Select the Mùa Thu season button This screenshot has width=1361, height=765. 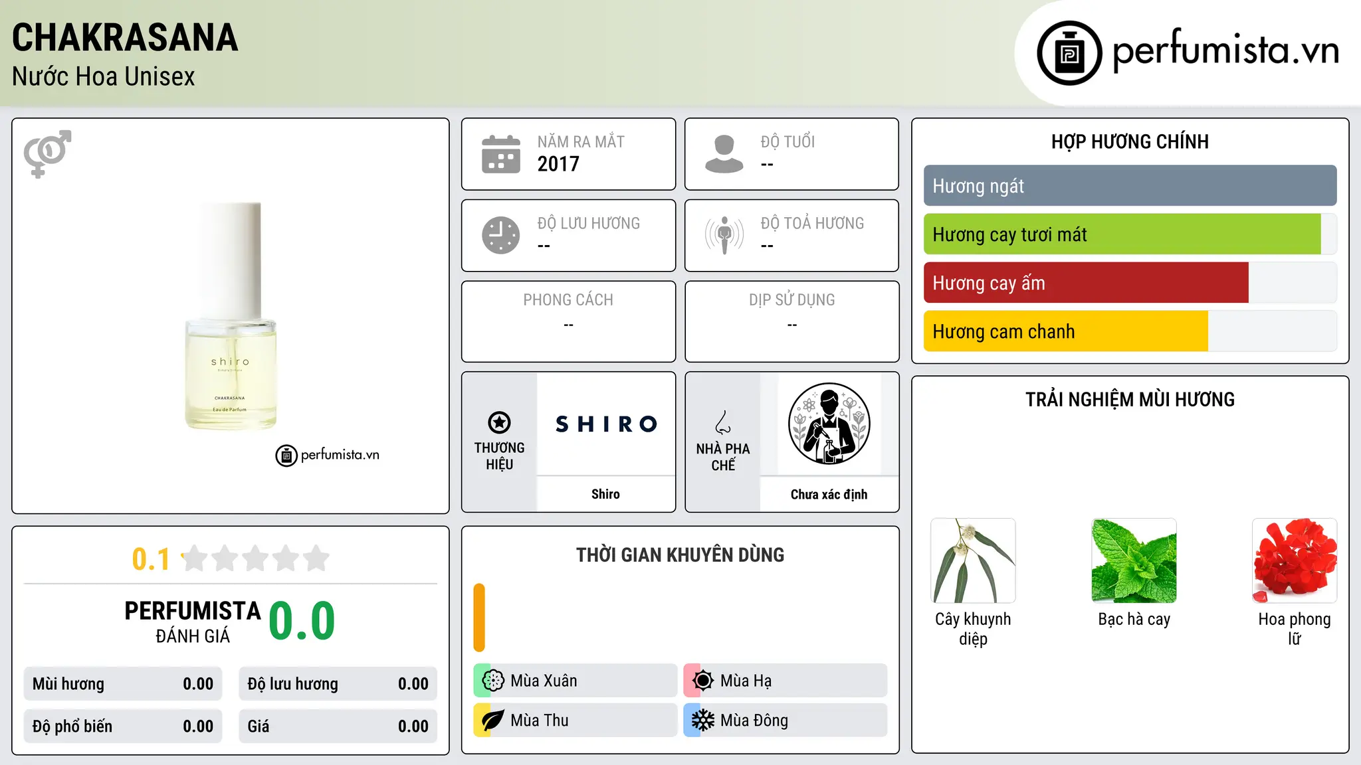click(x=576, y=721)
